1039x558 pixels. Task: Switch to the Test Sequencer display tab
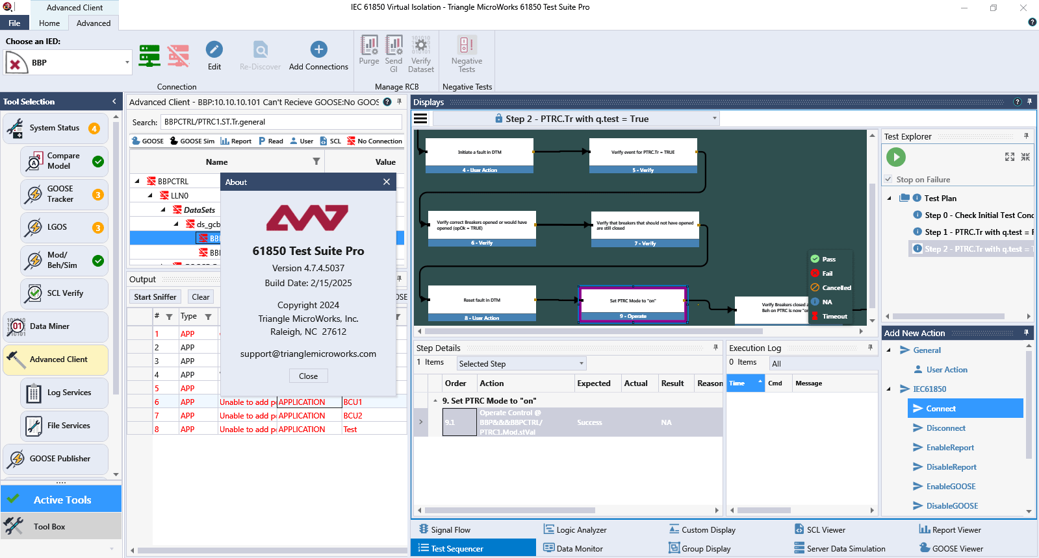pyautogui.click(x=473, y=548)
